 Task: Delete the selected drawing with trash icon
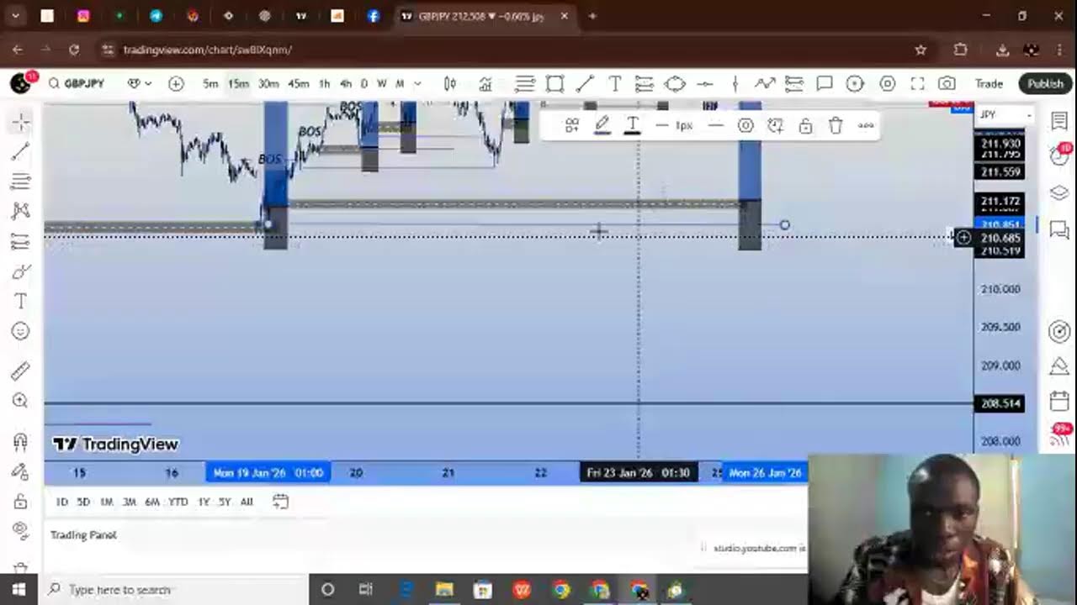[836, 126]
